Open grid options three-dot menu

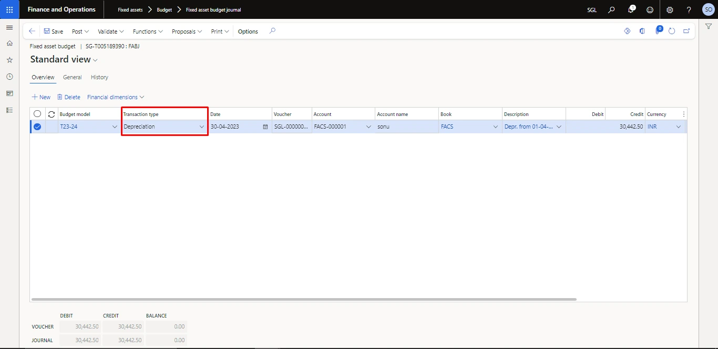tap(683, 114)
